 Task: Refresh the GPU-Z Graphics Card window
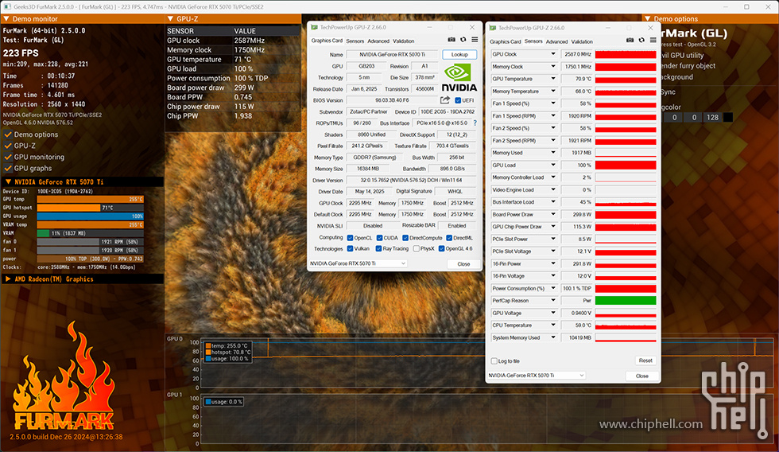click(x=463, y=40)
